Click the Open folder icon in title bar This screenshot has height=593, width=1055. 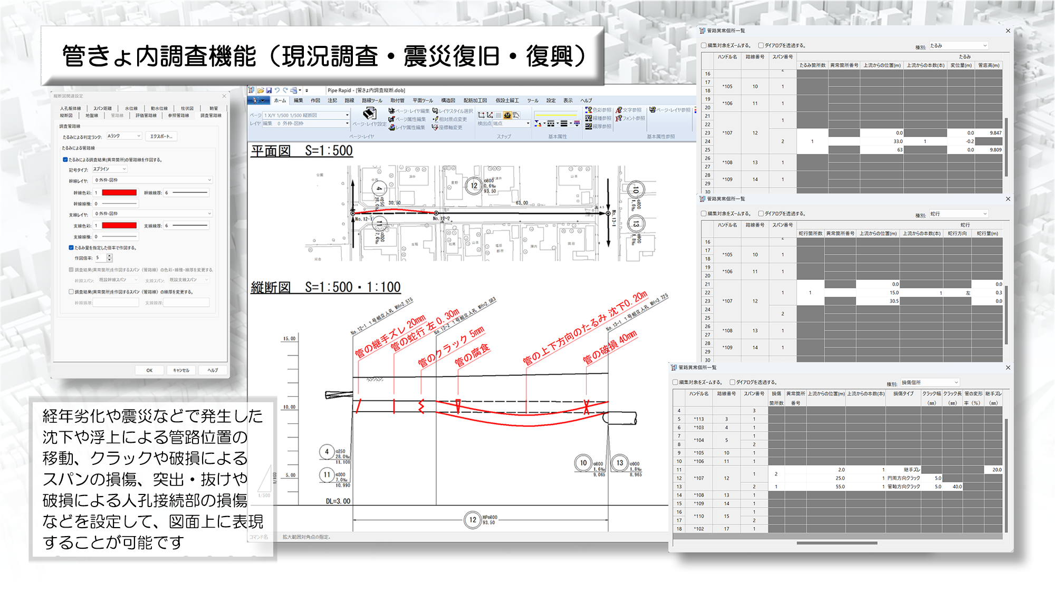(261, 90)
